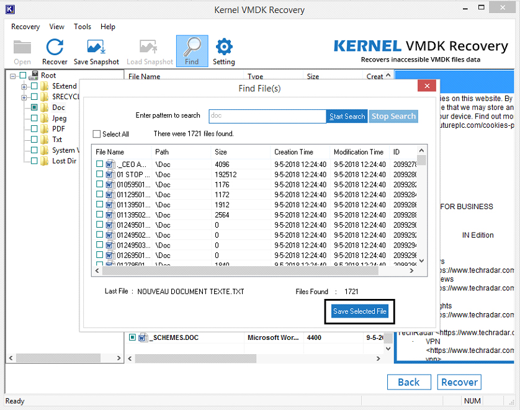Click the Open folder toolbar icon

coord(22,47)
